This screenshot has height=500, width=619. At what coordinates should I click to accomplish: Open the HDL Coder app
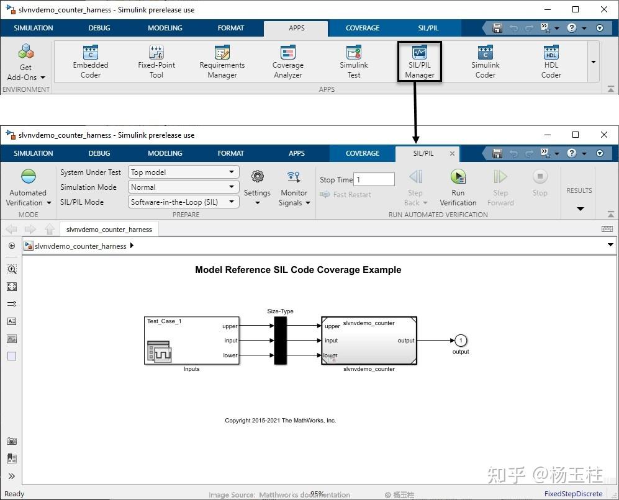coord(551,61)
